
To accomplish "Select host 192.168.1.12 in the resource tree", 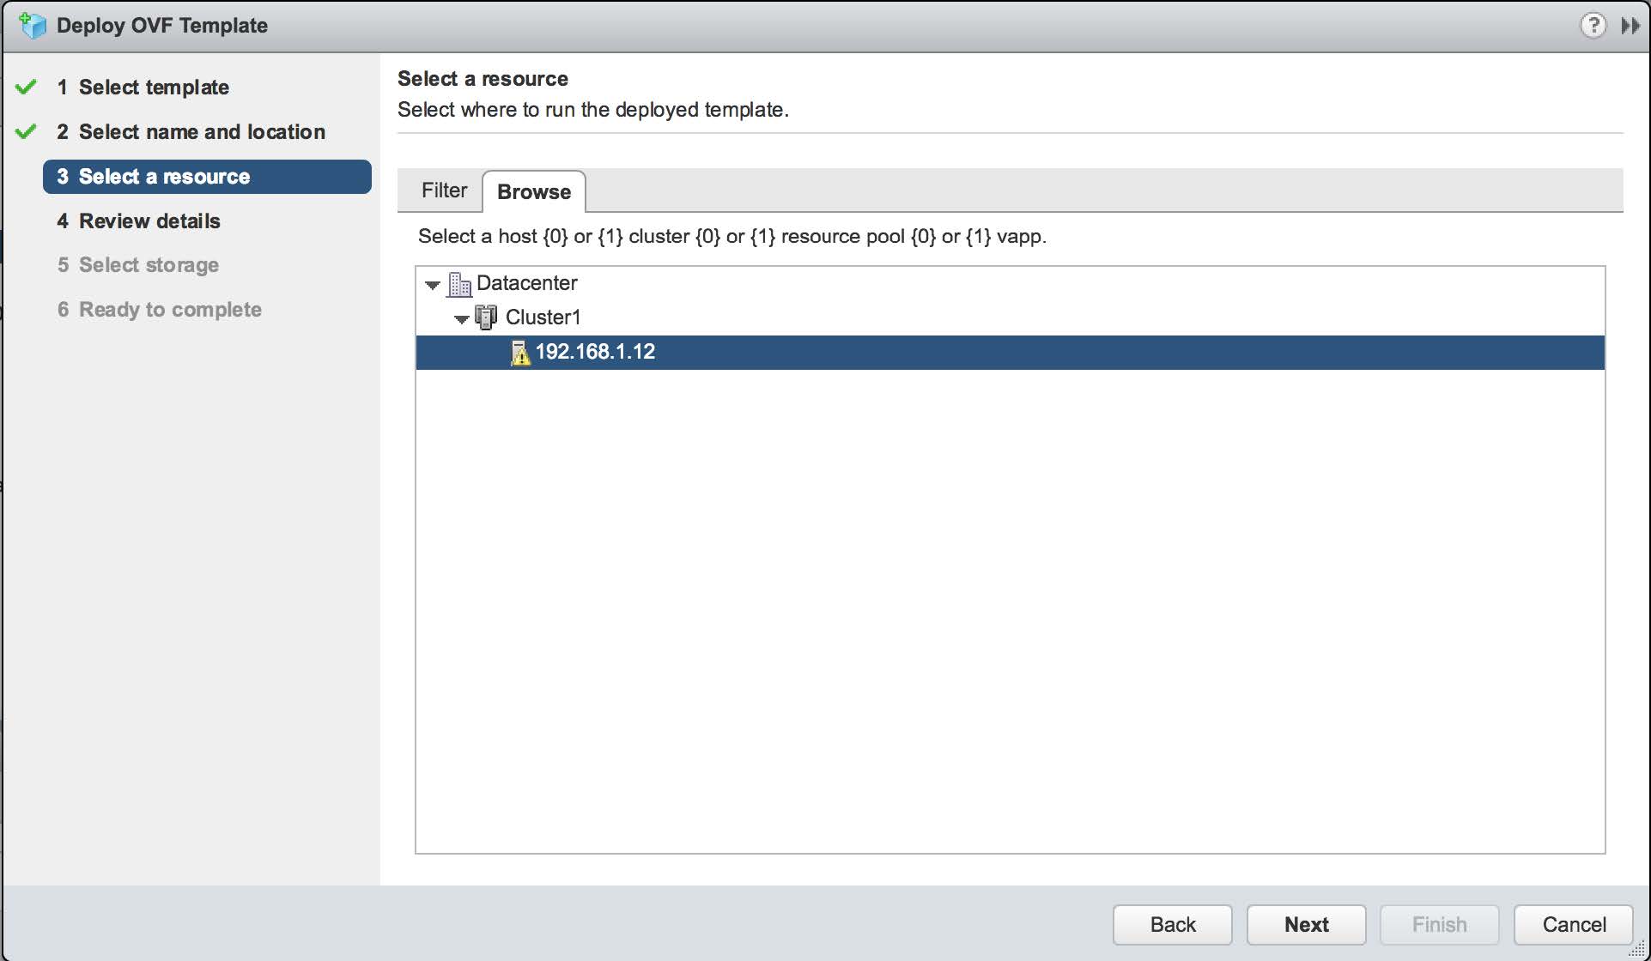I will tap(595, 352).
